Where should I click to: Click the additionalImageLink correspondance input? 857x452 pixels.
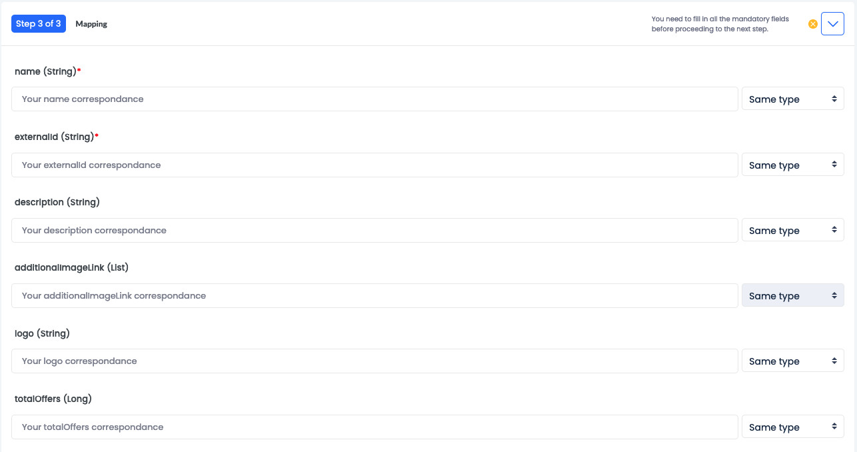tap(375, 296)
